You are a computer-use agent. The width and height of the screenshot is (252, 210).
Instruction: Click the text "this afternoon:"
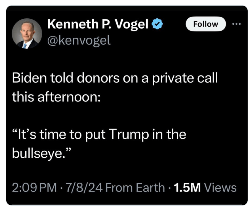56,97
